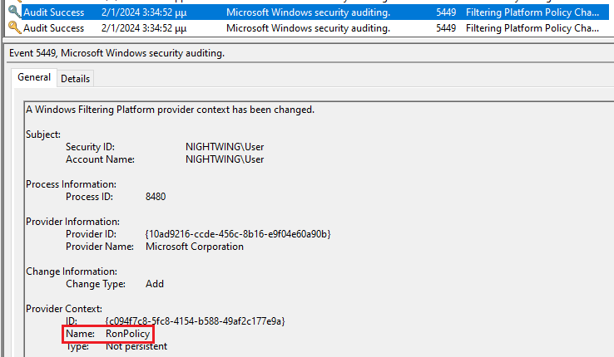
Task: Click event ID 5449 in the unhighlighted row
Action: tap(446, 28)
